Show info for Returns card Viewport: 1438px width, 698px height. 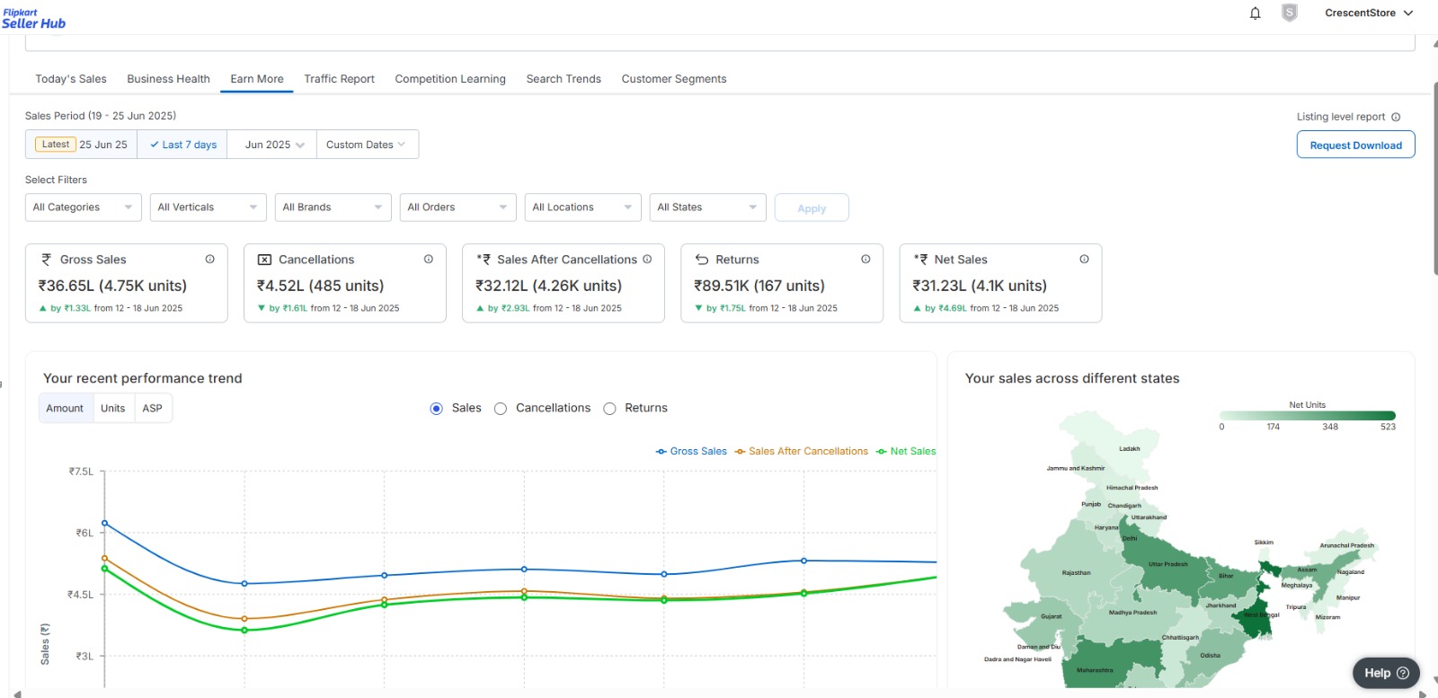point(865,259)
